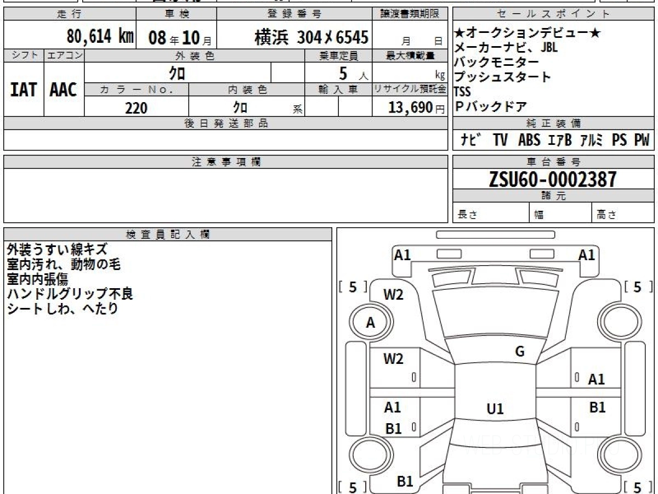Click the A1 mark on the right front door
Screen dimensions: 658x494
[597, 379]
